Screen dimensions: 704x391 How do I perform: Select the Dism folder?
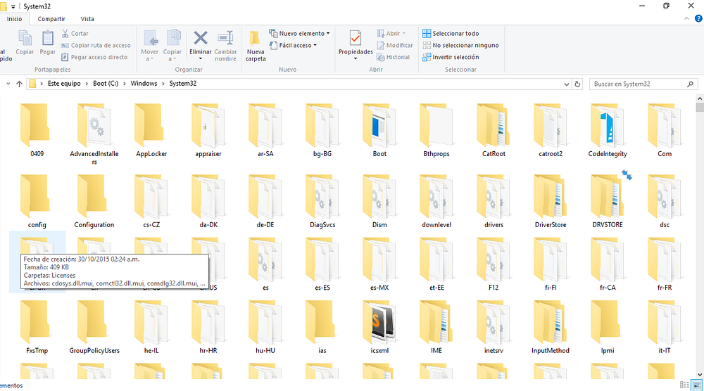379,201
